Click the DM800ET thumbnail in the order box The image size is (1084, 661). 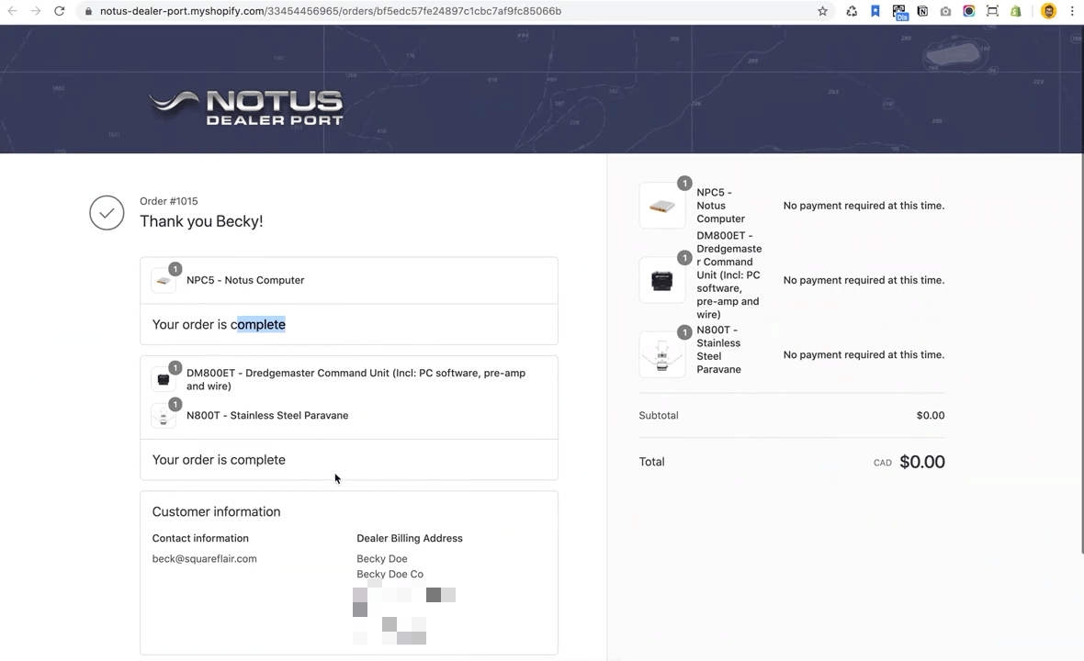164,379
